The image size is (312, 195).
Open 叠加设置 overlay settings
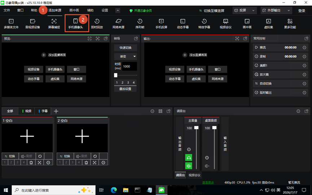[126, 89]
